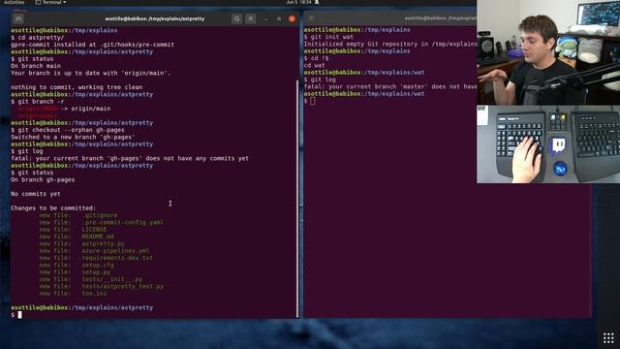Close the astpretty terminal window

292,18
